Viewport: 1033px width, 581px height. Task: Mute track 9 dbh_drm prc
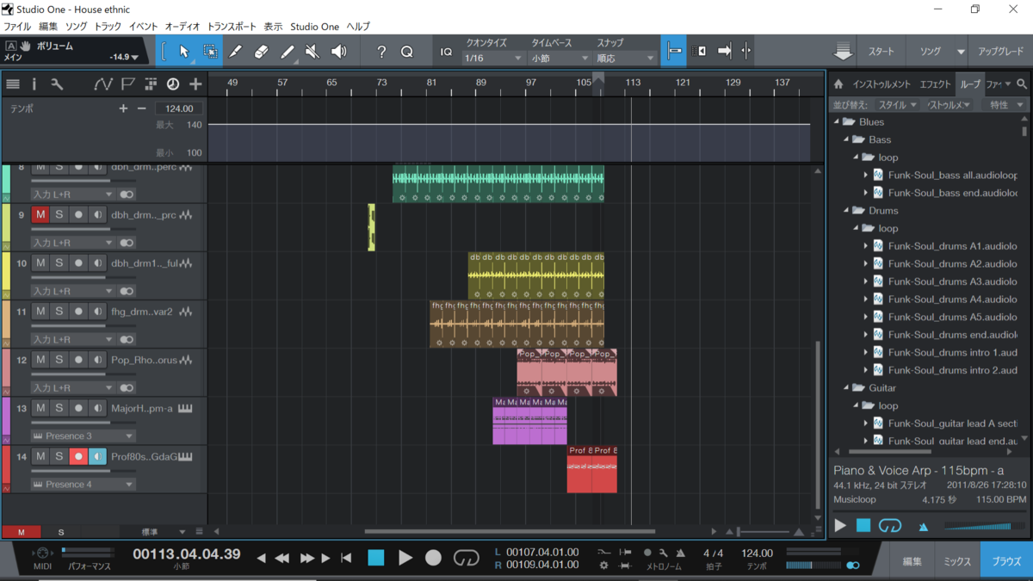point(40,214)
